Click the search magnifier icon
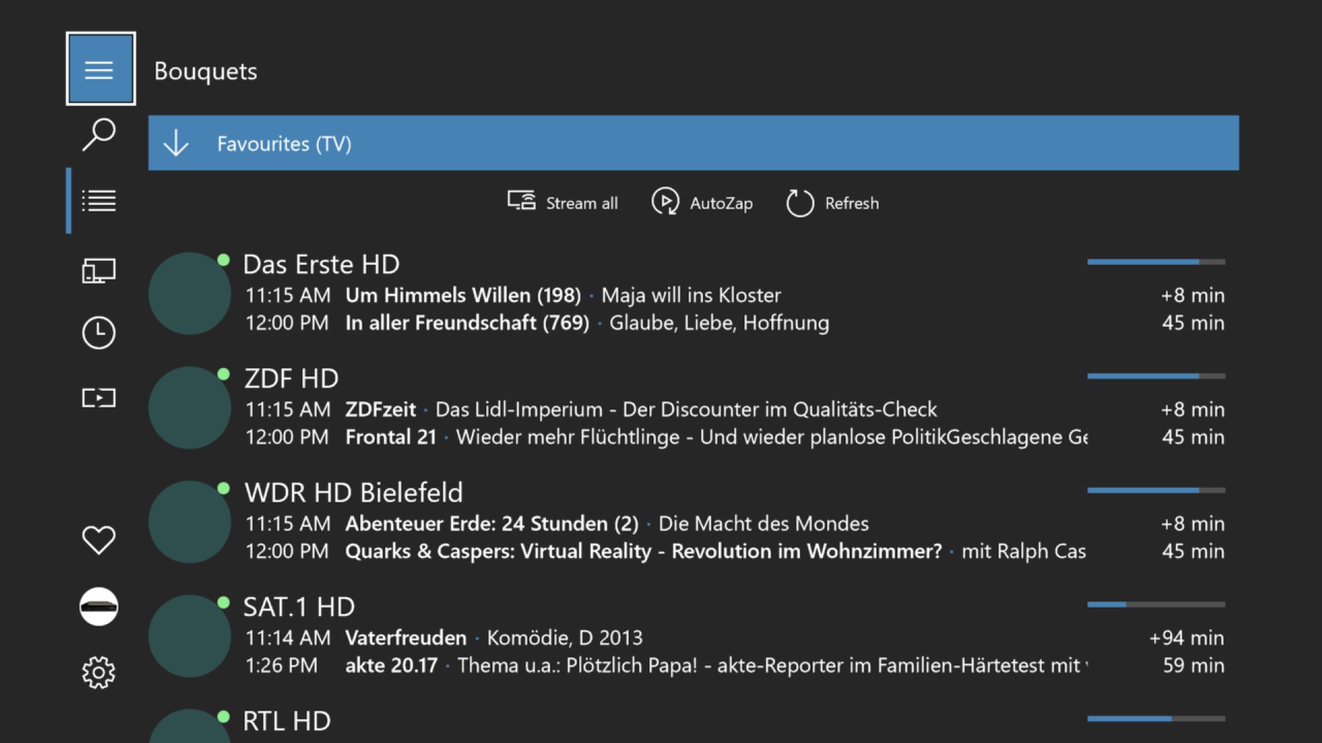 (99, 134)
